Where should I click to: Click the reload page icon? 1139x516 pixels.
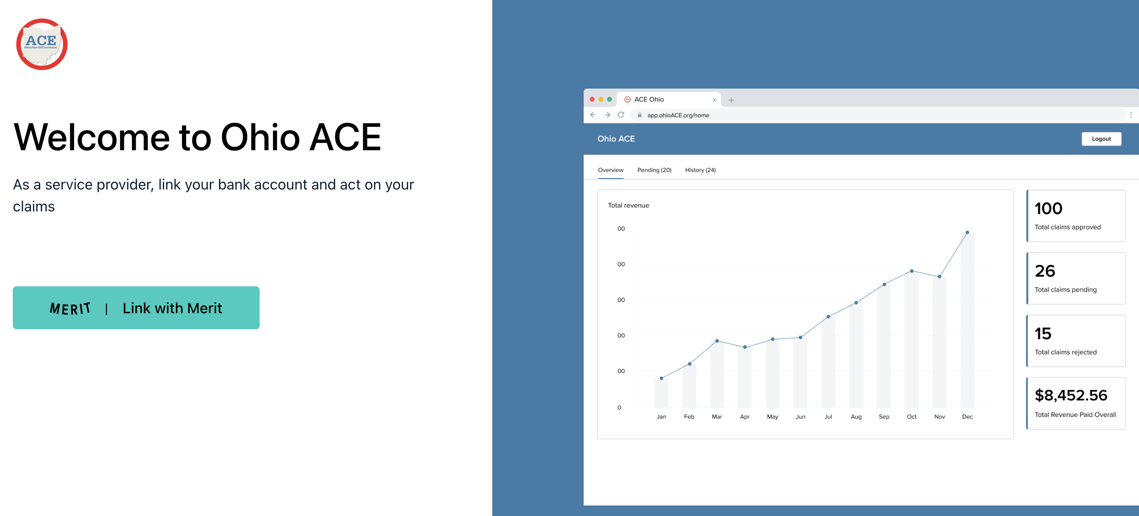(621, 115)
